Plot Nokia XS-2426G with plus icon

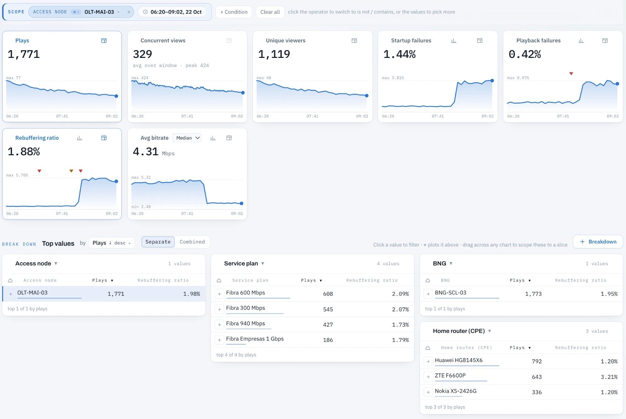[428, 392]
